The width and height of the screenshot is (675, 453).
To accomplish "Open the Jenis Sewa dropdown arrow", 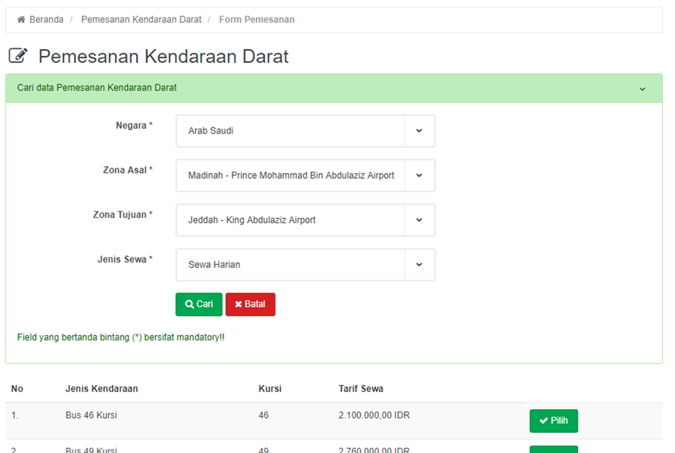I will click(419, 265).
